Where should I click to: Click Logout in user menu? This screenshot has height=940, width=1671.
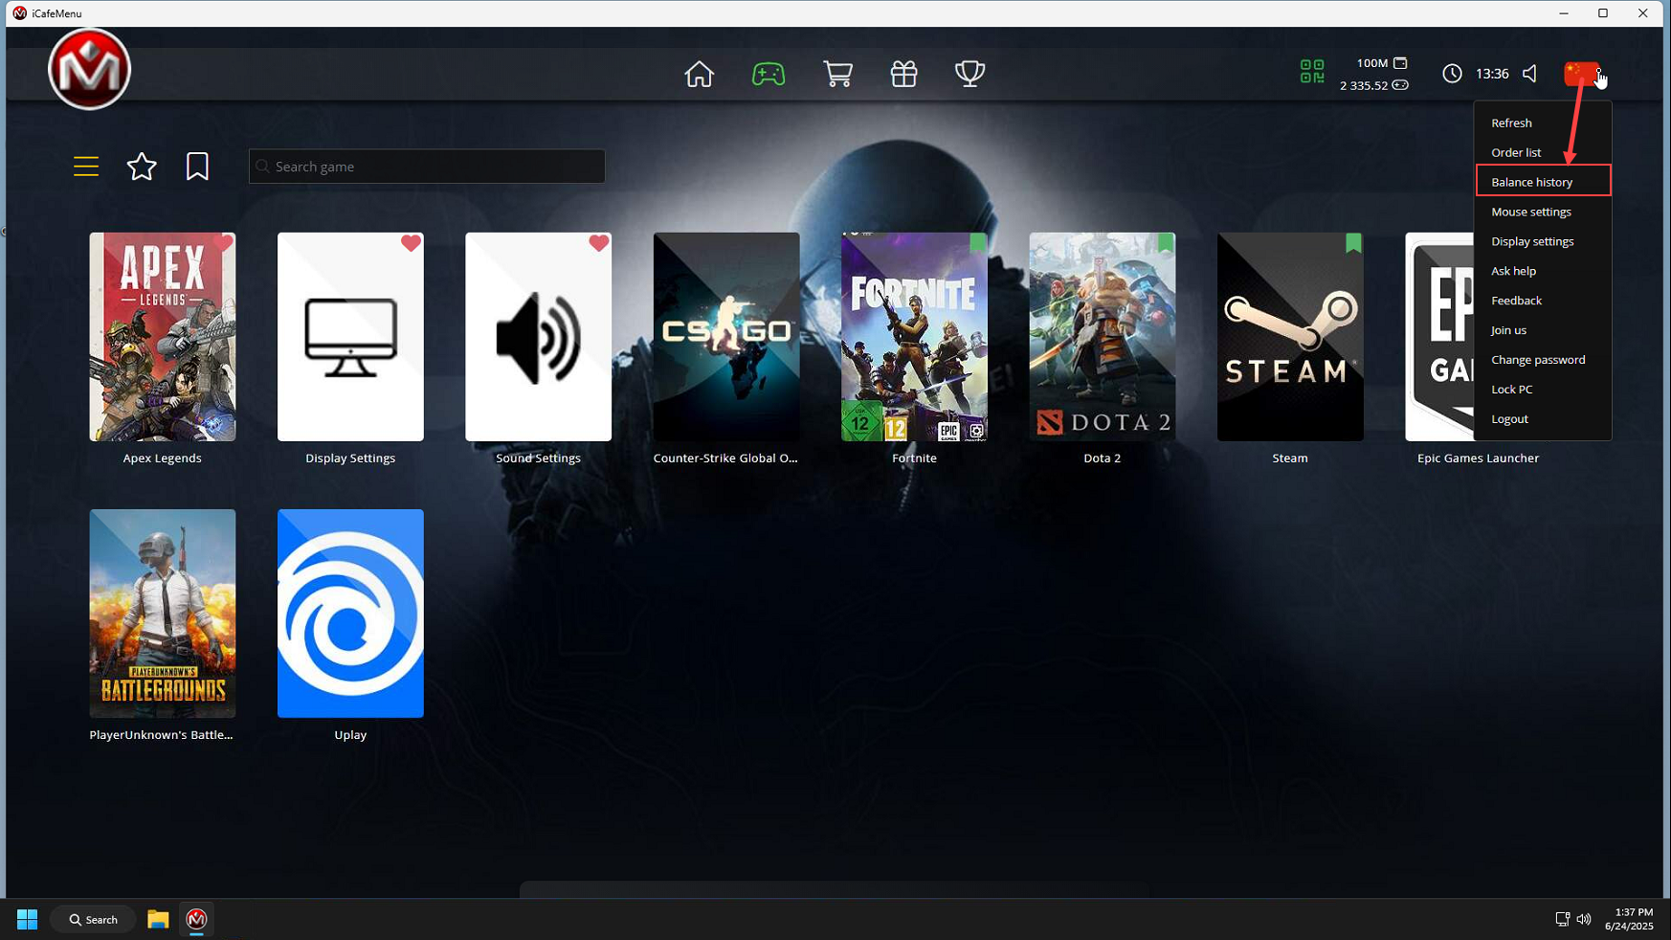1509,418
